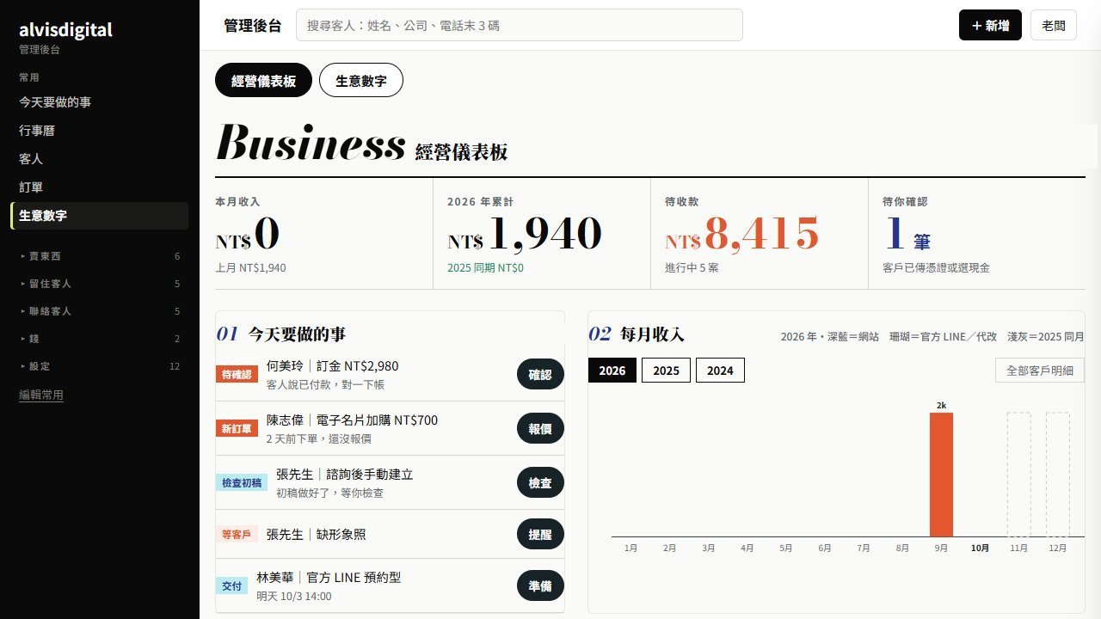This screenshot has height=619, width=1101.
Task: Switch to the 生意數字 tab
Action: click(x=361, y=81)
